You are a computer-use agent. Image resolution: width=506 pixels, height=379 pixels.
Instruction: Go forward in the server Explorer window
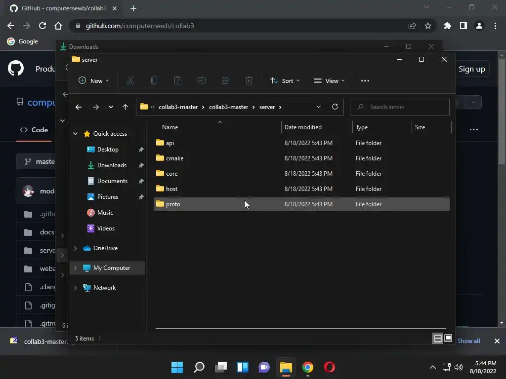coord(96,107)
